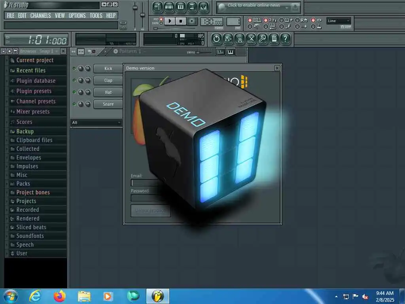Open the Playlist view button

pyautogui.click(x=157, y=7)
